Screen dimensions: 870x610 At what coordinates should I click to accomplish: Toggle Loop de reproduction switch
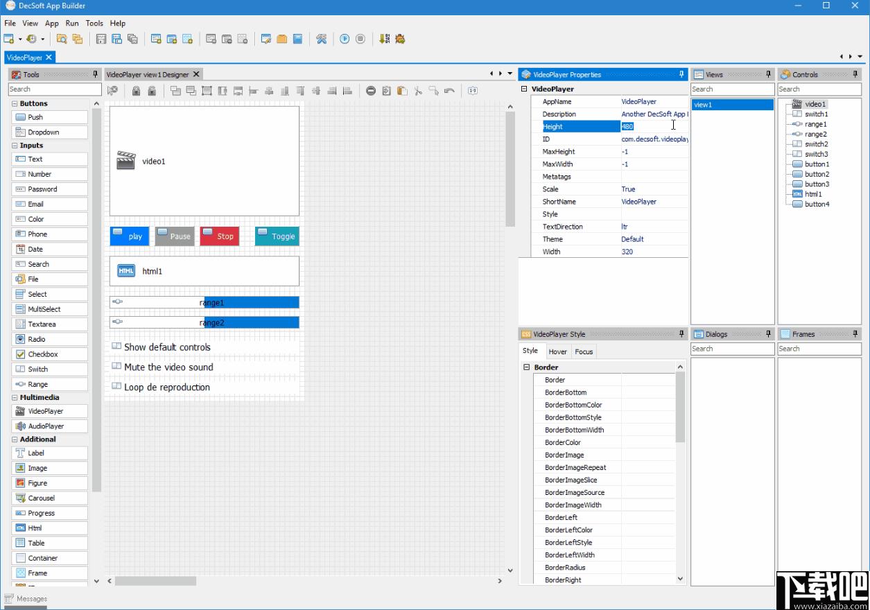pos(116,386)
